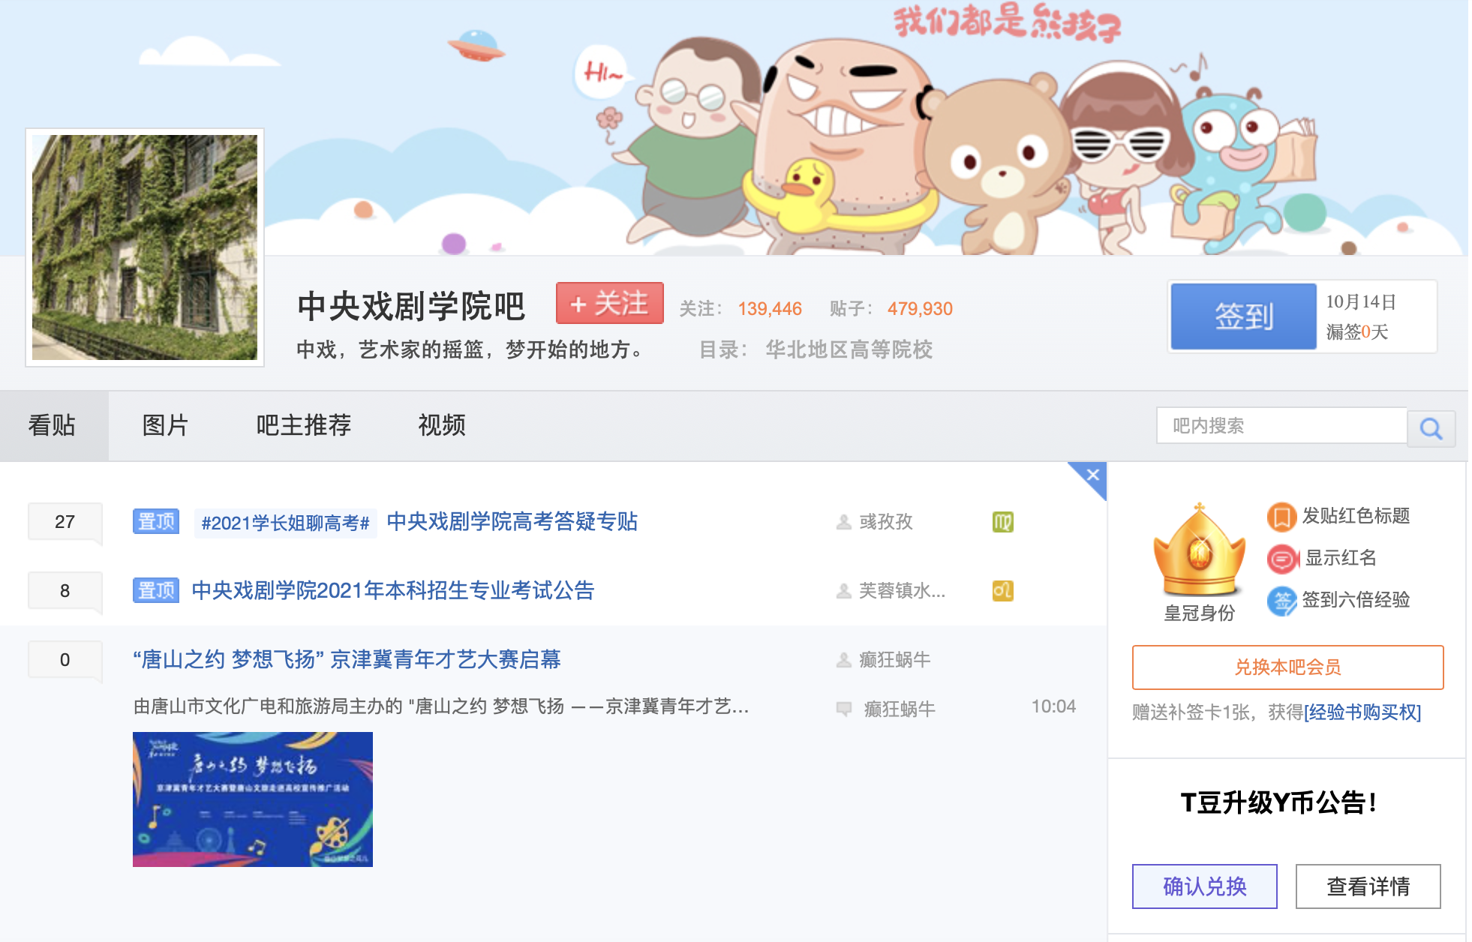Switch to the 图片 tab
1472x942 pixels.
click(165, 425)
